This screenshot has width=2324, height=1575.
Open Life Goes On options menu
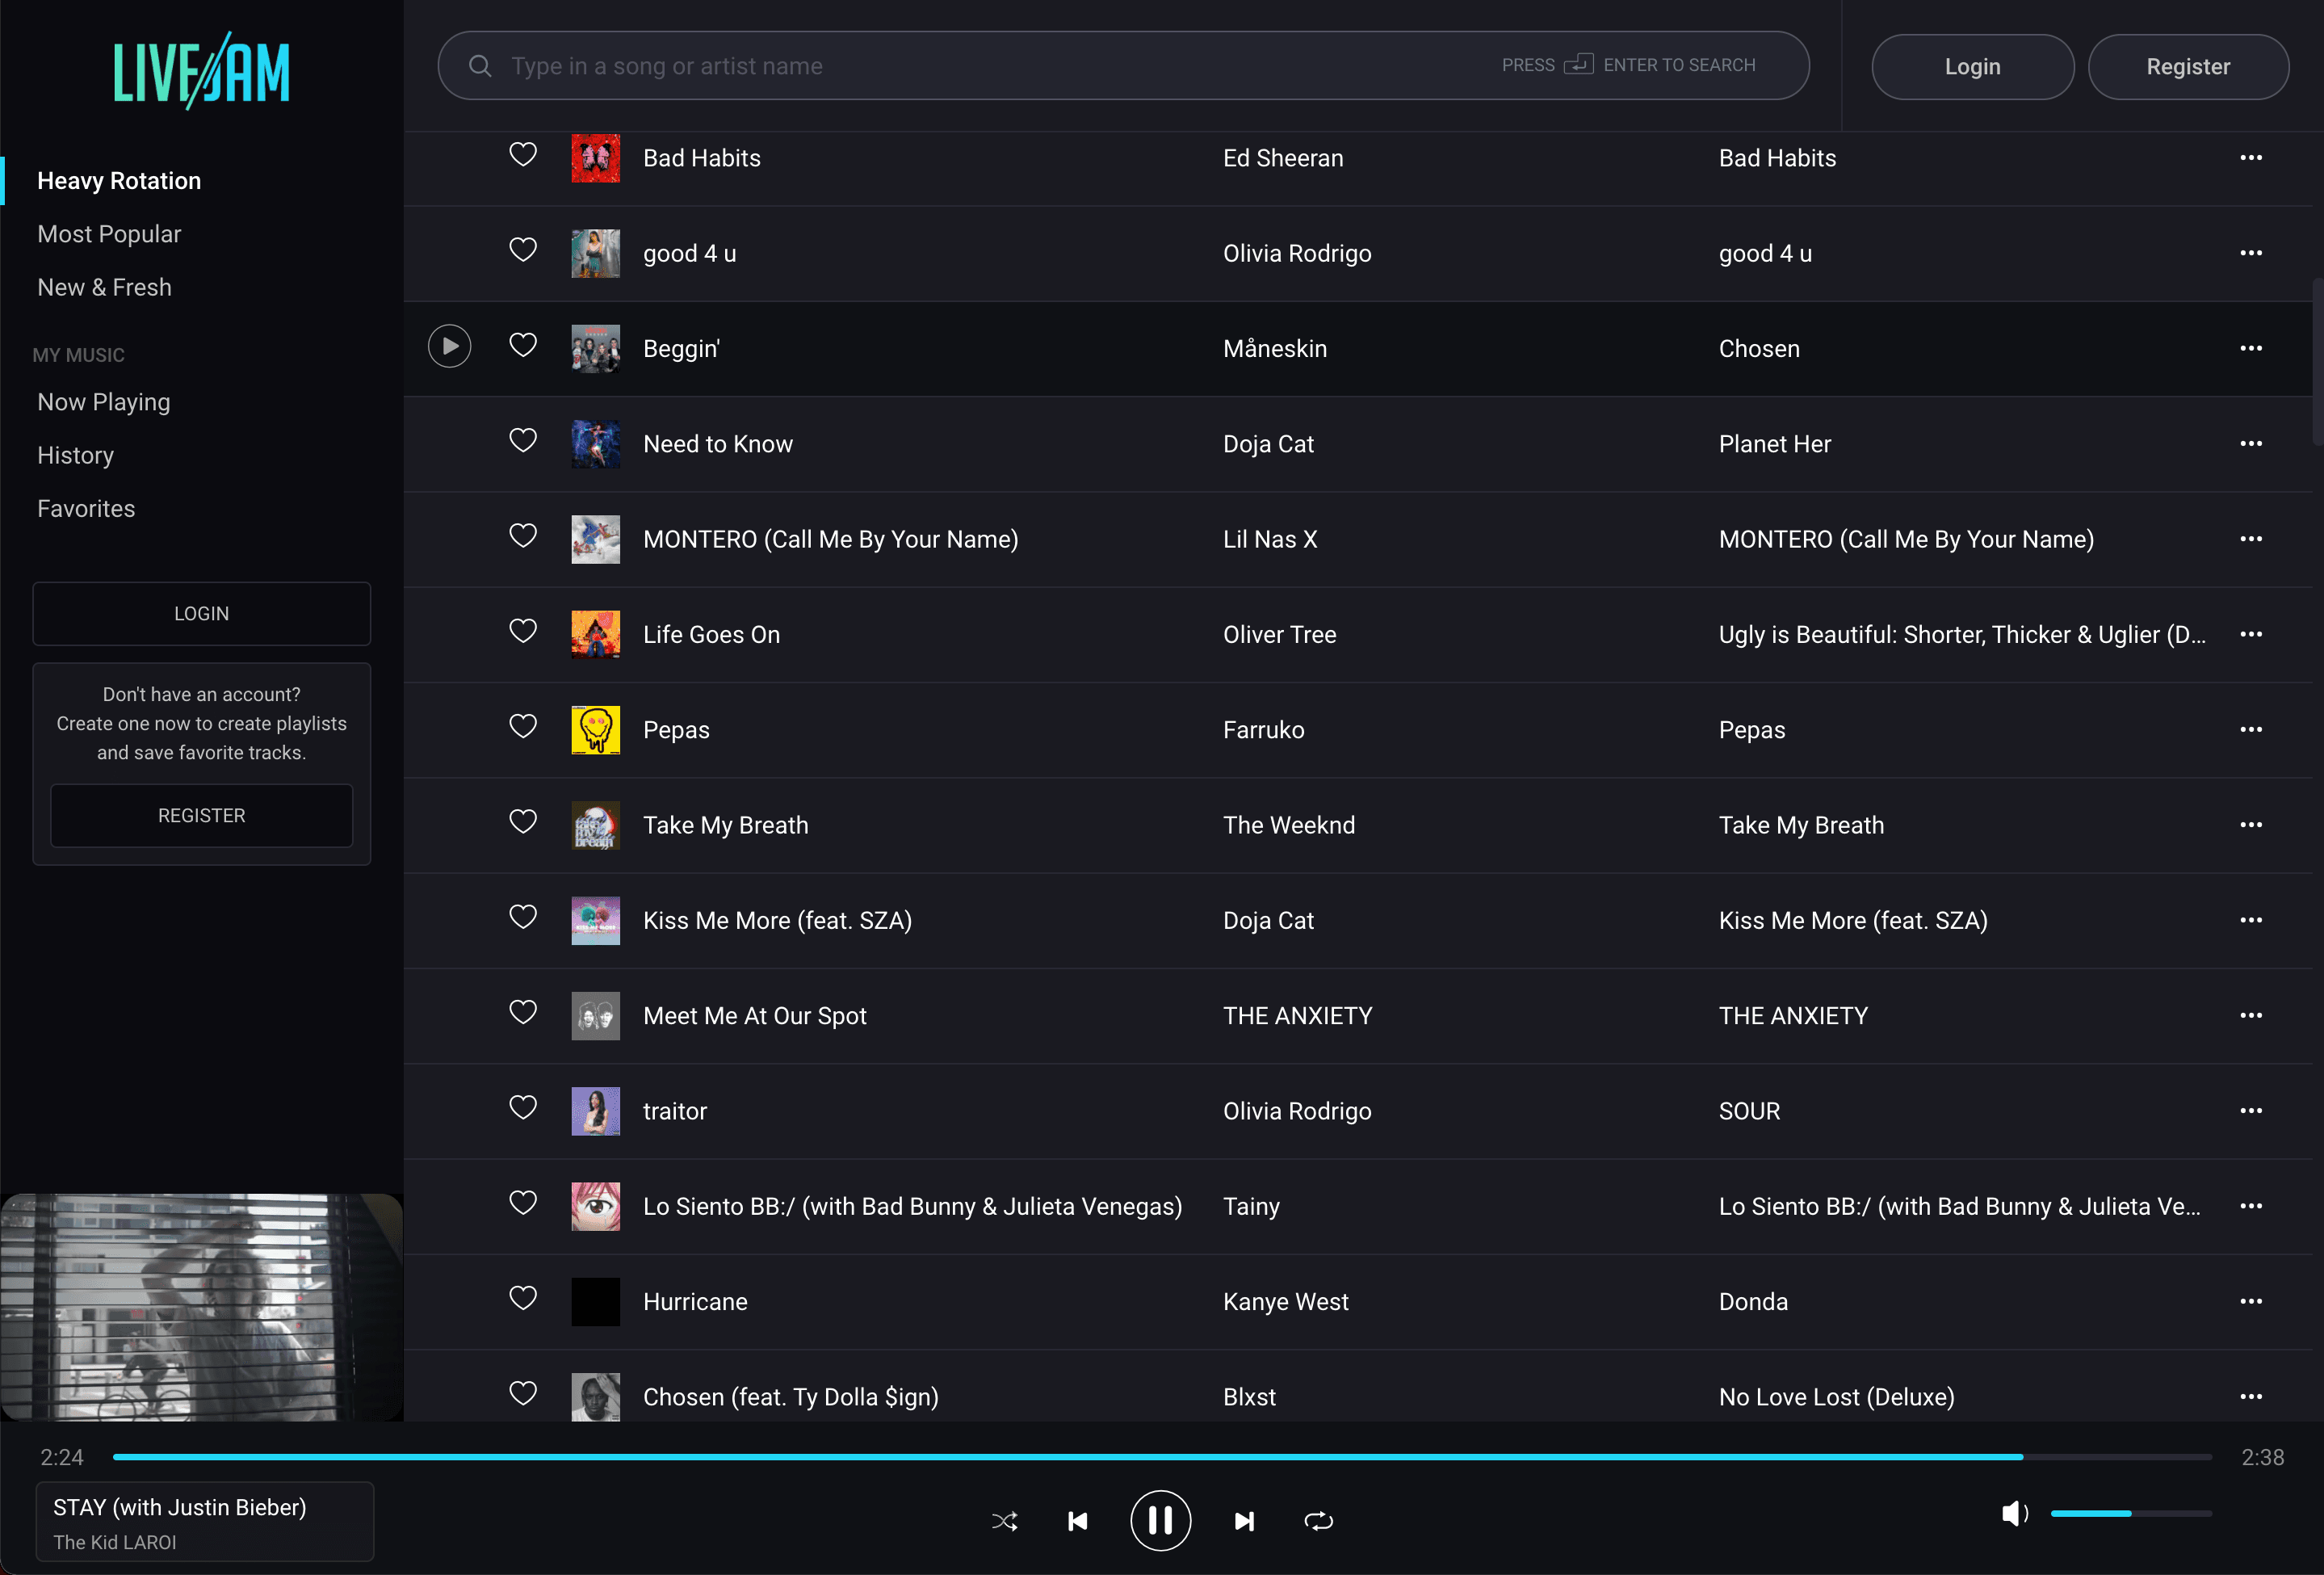pyautogui.click(x=2250, y=634)
